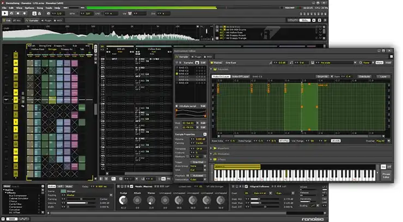This screenshot has height=222, width=403.
Task: Start playback with the Play button
Action: pyautogui.click(x=4, y=13)
